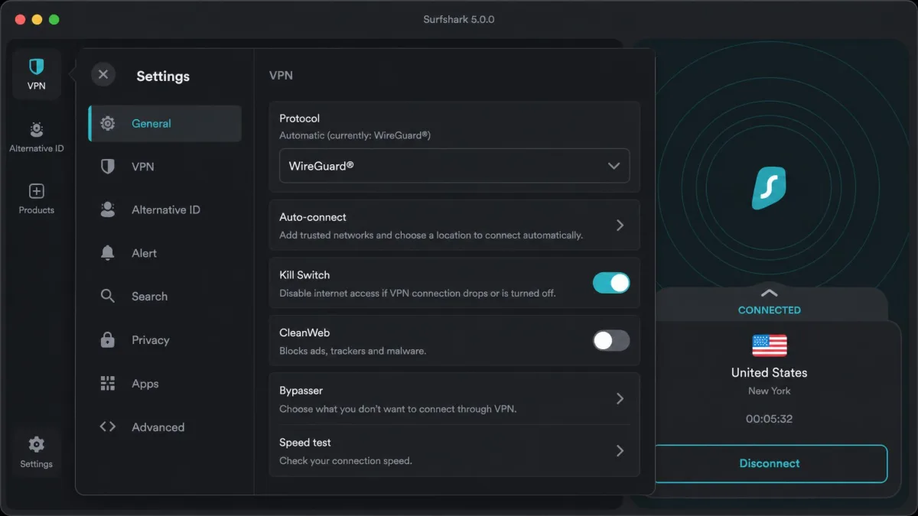Click the Bypasser row title

[301, 390]
